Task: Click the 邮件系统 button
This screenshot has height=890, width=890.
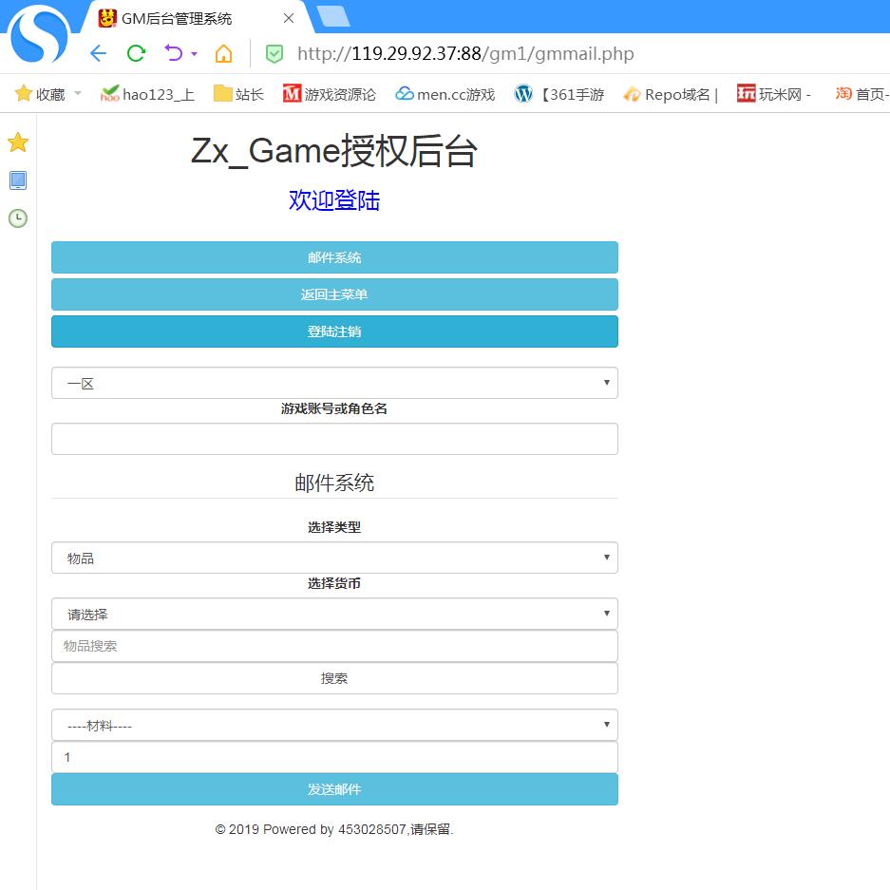Action: 334,257
